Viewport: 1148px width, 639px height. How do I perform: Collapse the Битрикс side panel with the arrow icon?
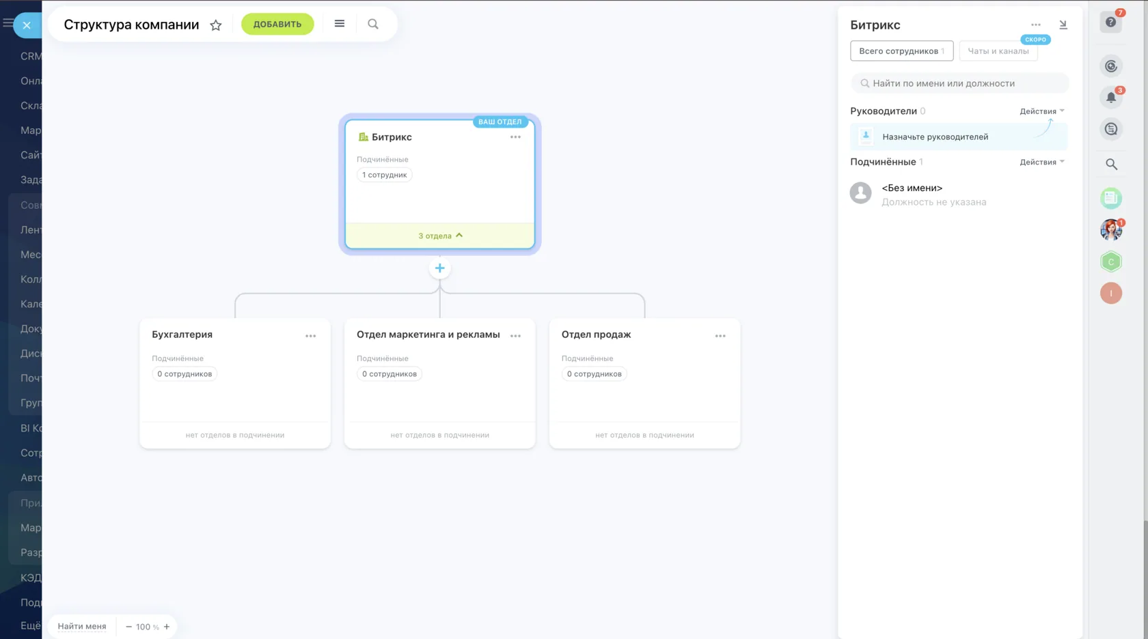click(x=1063, y=25)
